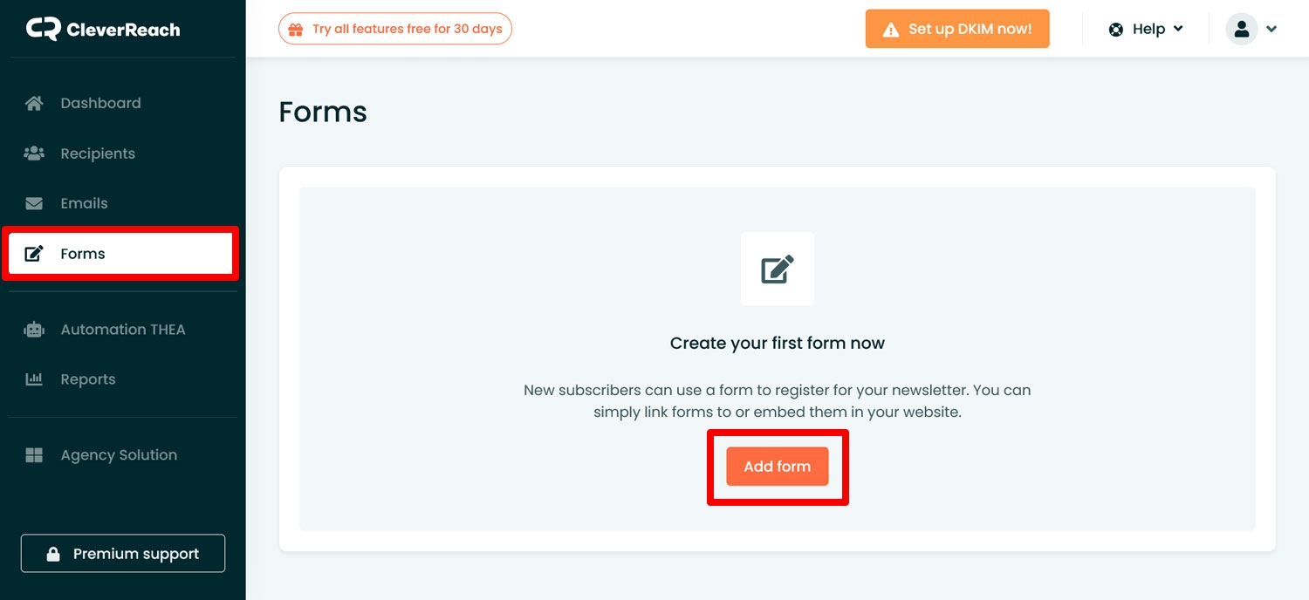
Task: Open the user account avatar menu
Action: coord(1241,29)
